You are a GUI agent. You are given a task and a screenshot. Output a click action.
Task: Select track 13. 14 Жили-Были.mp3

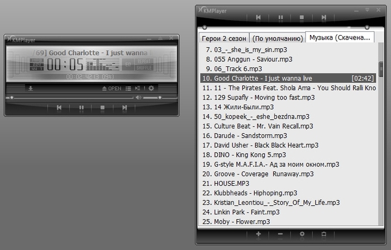[x=288, y=107]
